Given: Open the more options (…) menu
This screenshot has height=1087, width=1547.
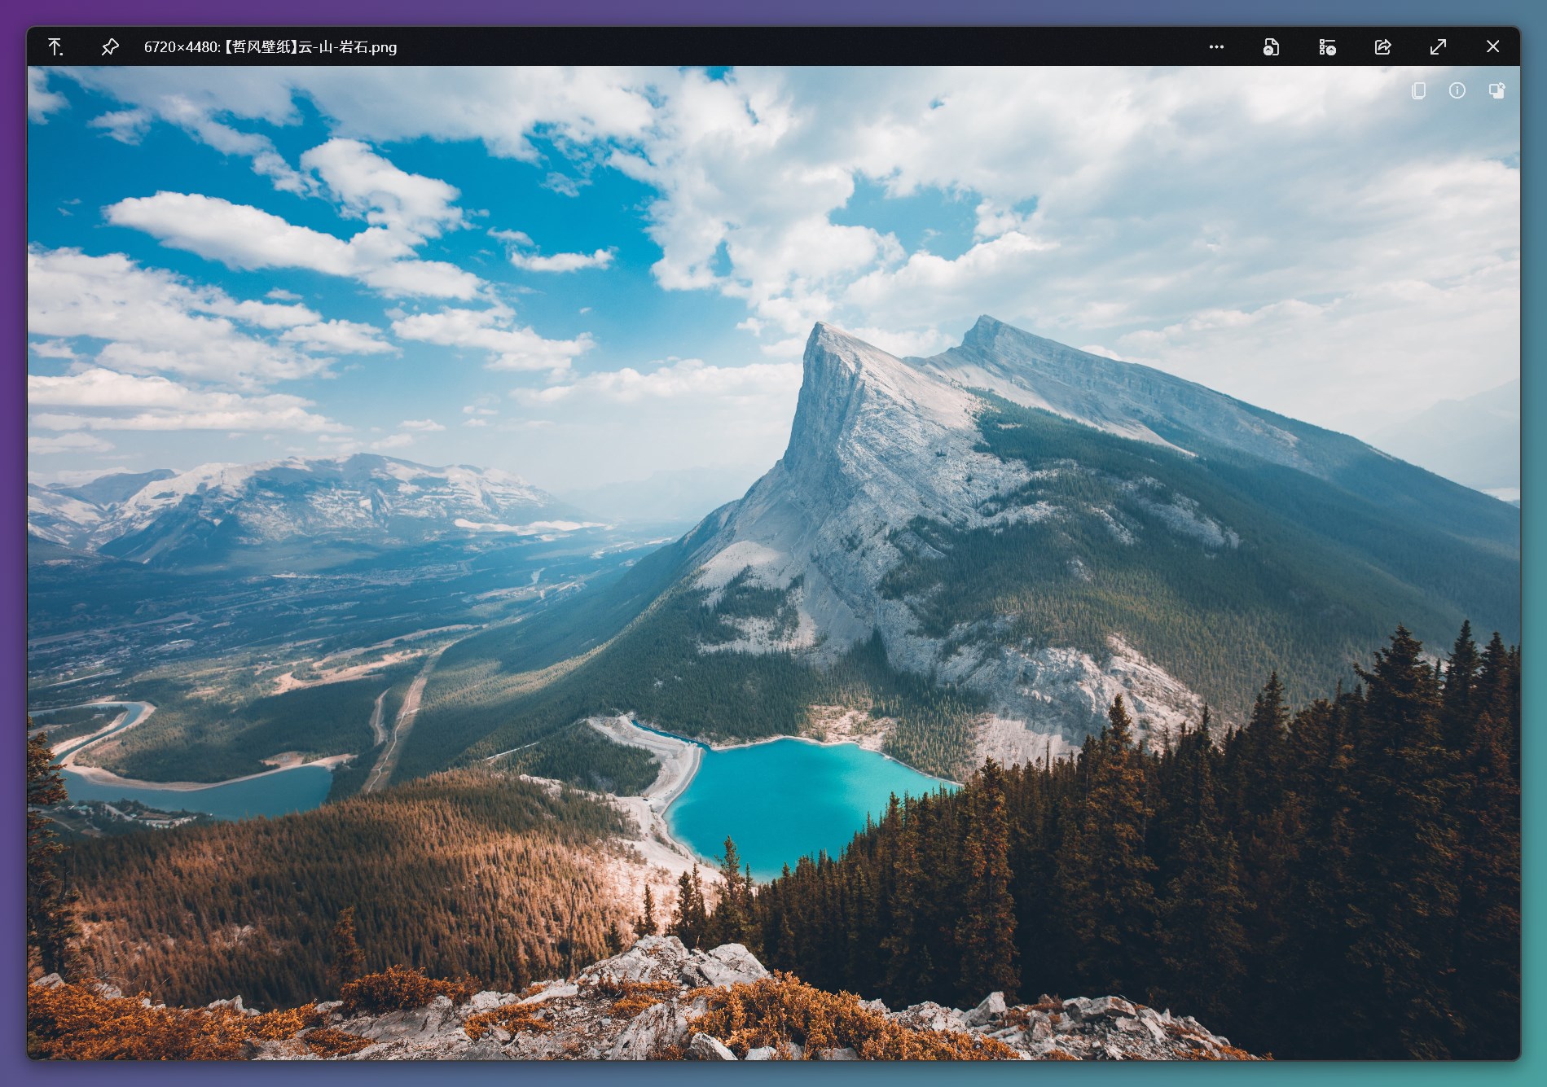Looking at the screenshot, I should pos(1215,47).
